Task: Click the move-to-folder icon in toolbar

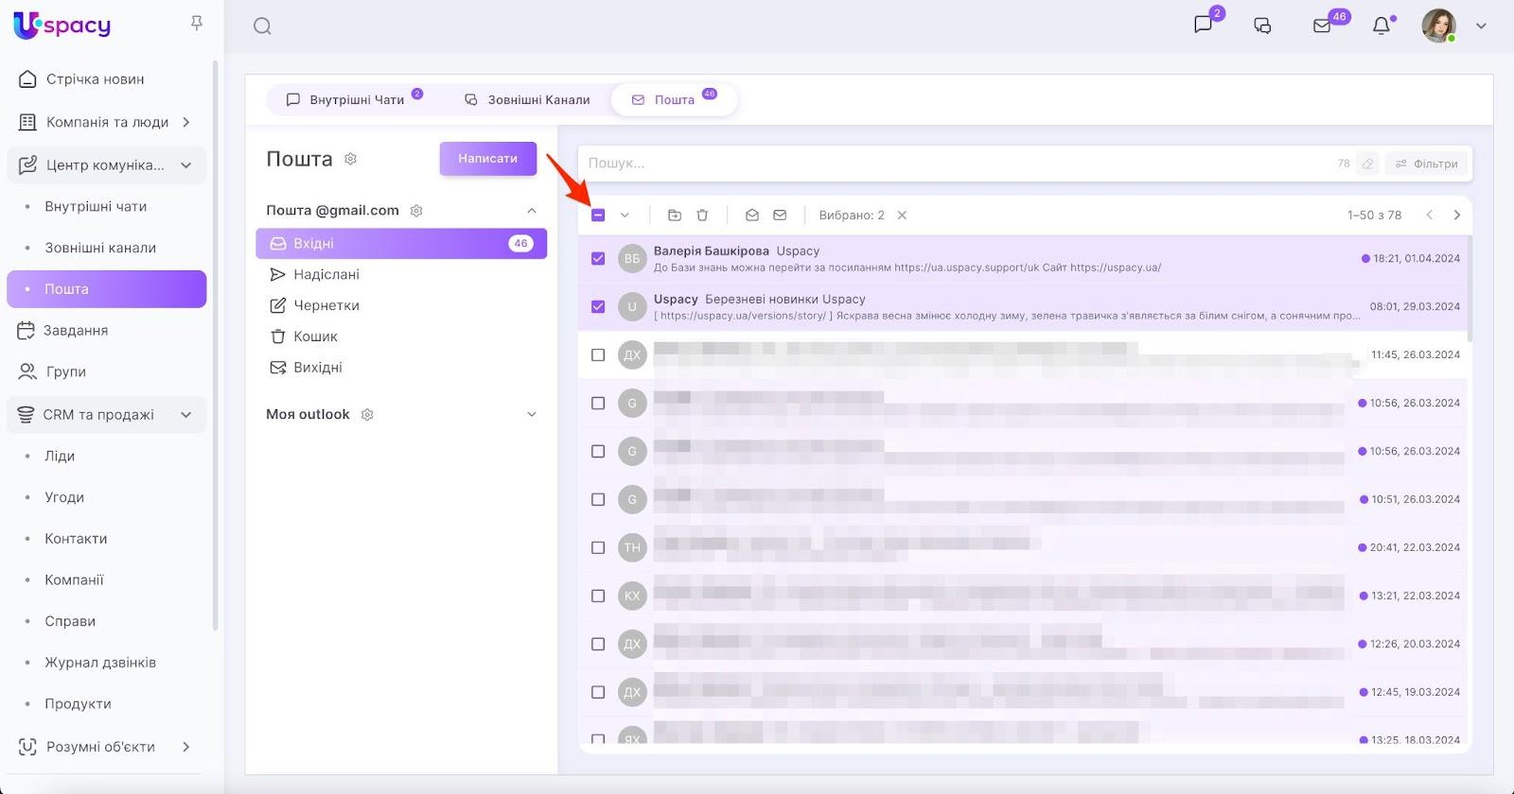Action: click(675, 216)
